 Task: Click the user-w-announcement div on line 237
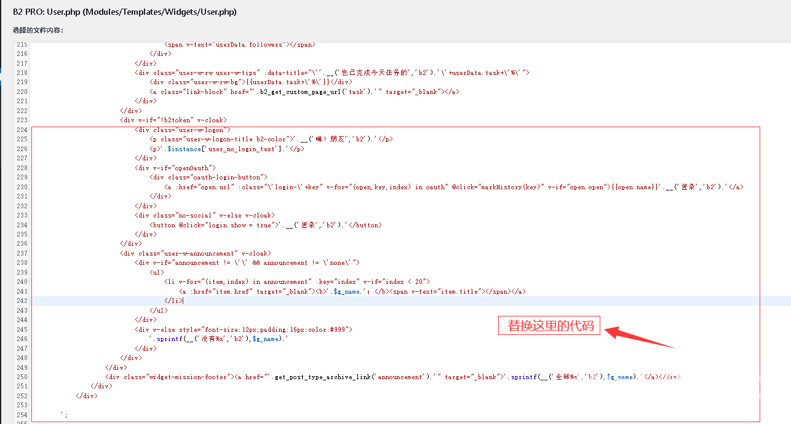pos(195,253)
